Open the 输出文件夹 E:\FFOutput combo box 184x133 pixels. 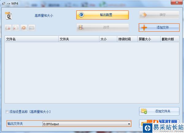87,124
